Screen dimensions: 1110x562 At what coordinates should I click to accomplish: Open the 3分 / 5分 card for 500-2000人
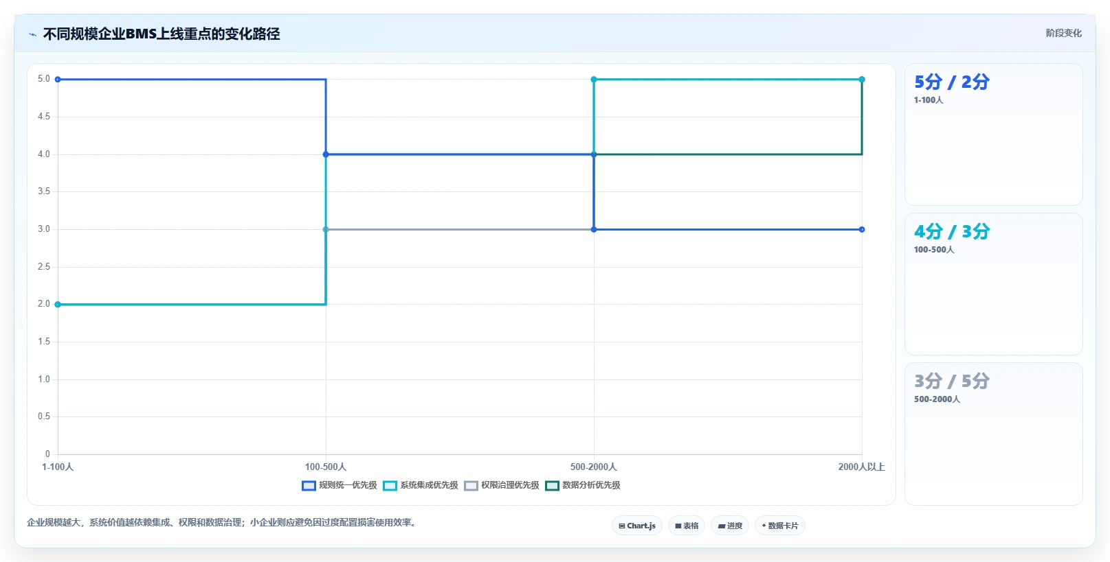tap(993, 434)
